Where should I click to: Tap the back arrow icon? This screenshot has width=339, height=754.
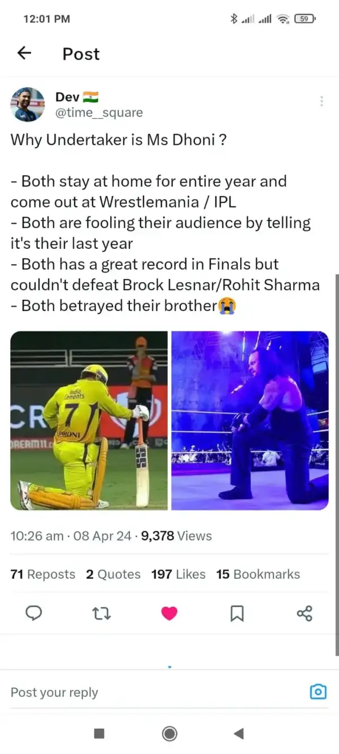pos(24,53)
